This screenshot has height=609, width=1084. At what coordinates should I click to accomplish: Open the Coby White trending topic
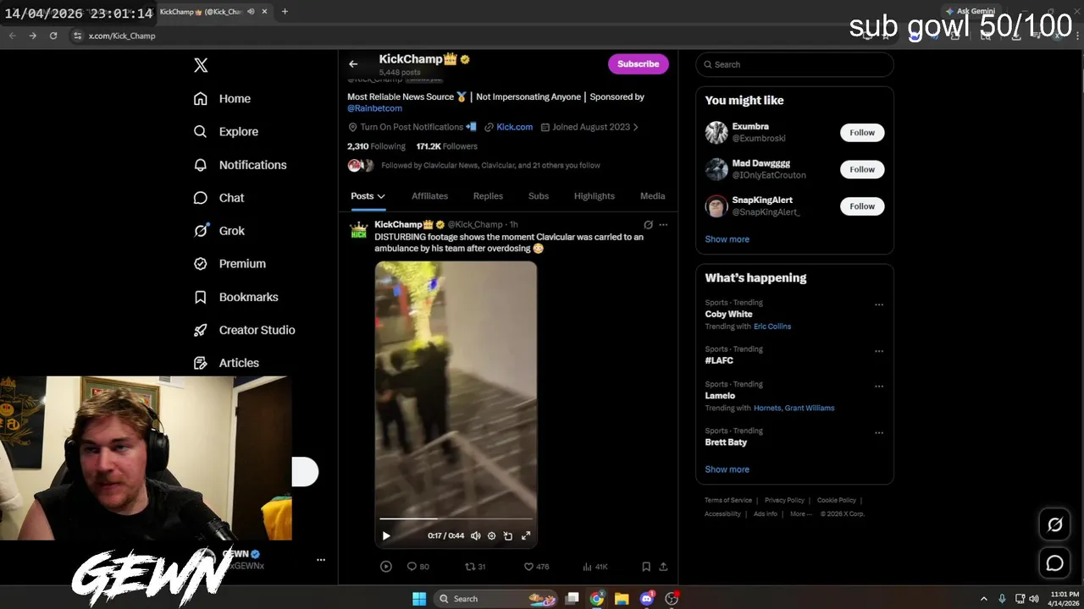728,314
